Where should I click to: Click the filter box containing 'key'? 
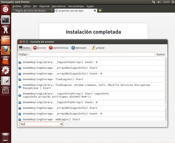coord(41,124)
